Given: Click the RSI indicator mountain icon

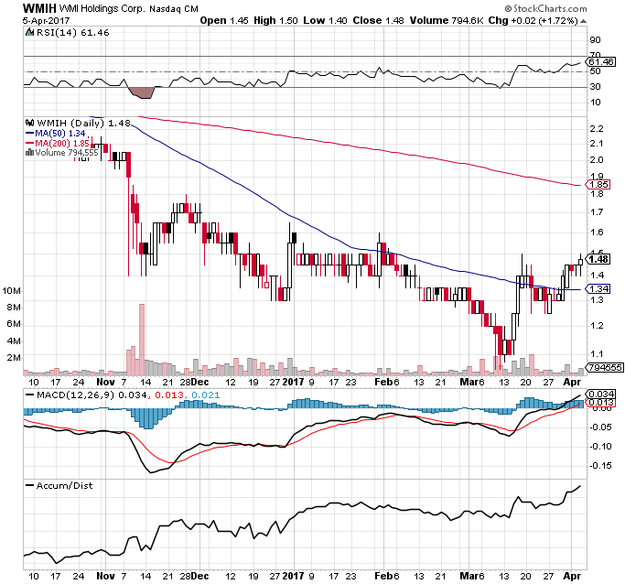Looking at the screenshot, I should point(29,32).
